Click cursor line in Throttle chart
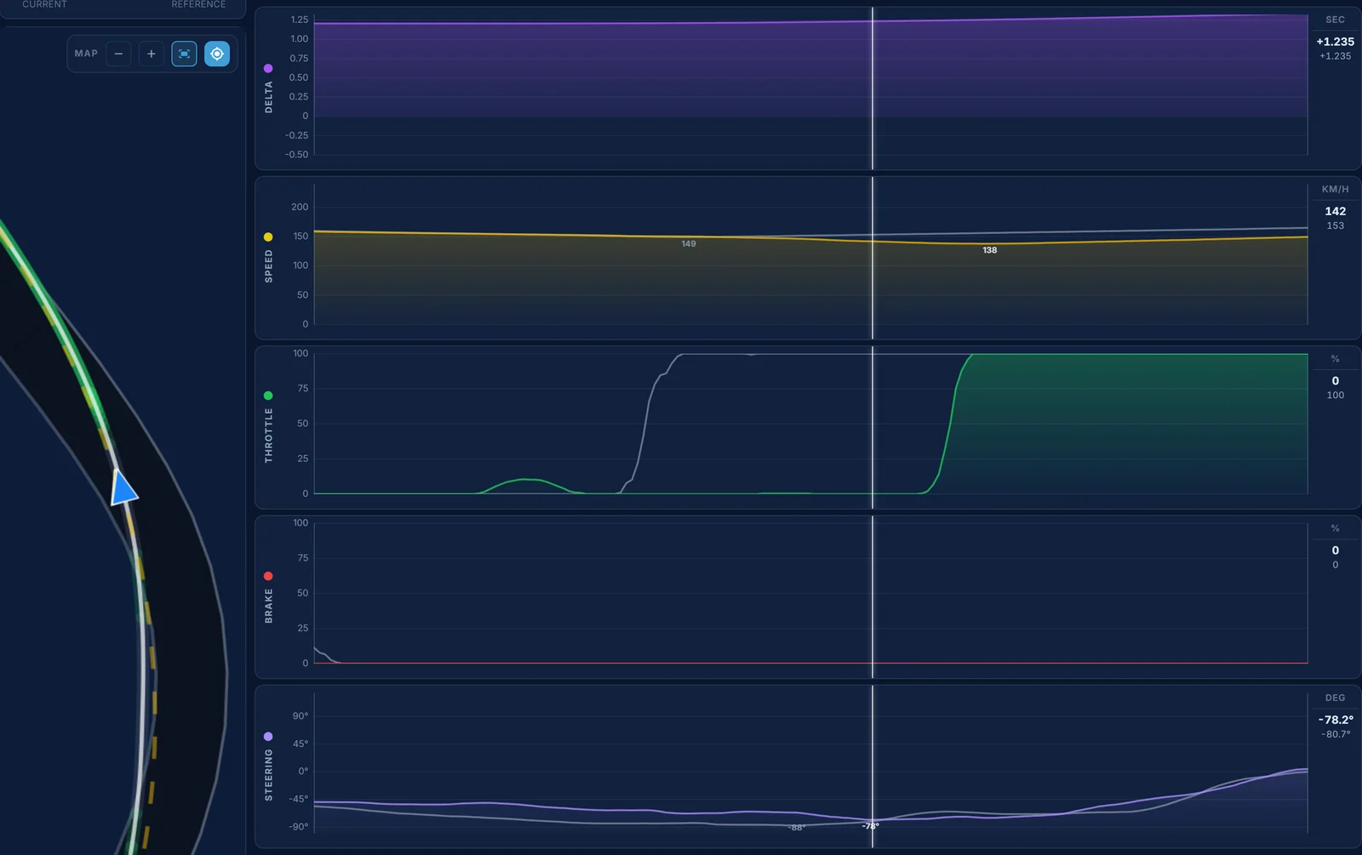 873,427
